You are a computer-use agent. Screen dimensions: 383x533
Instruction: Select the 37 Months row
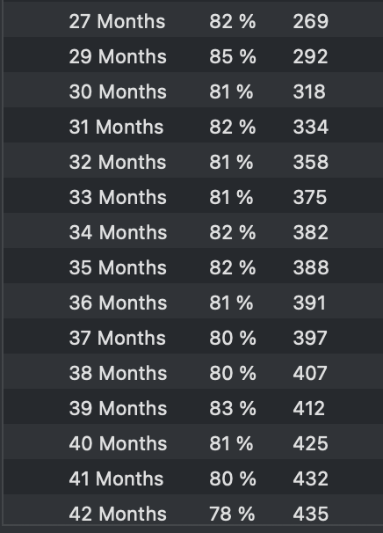click(193, 338)
